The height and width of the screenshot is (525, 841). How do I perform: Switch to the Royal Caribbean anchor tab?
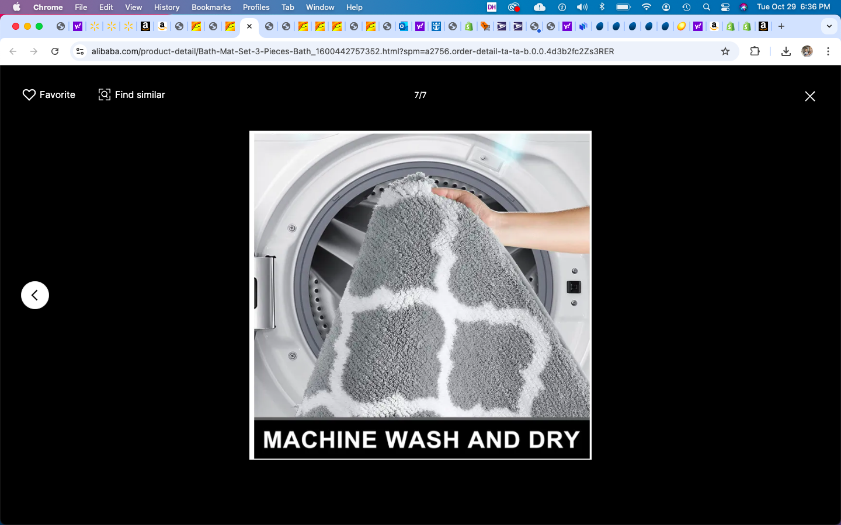[436, 26]
